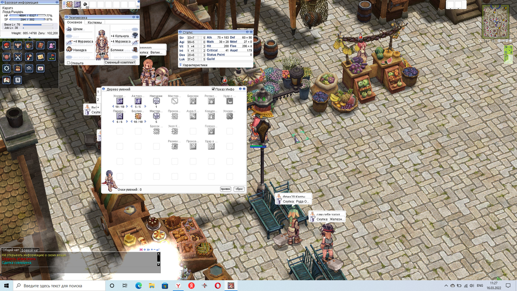Switch to the Основное equipment tab
This screenshot has width=517, height=291.
pos(75,23)
